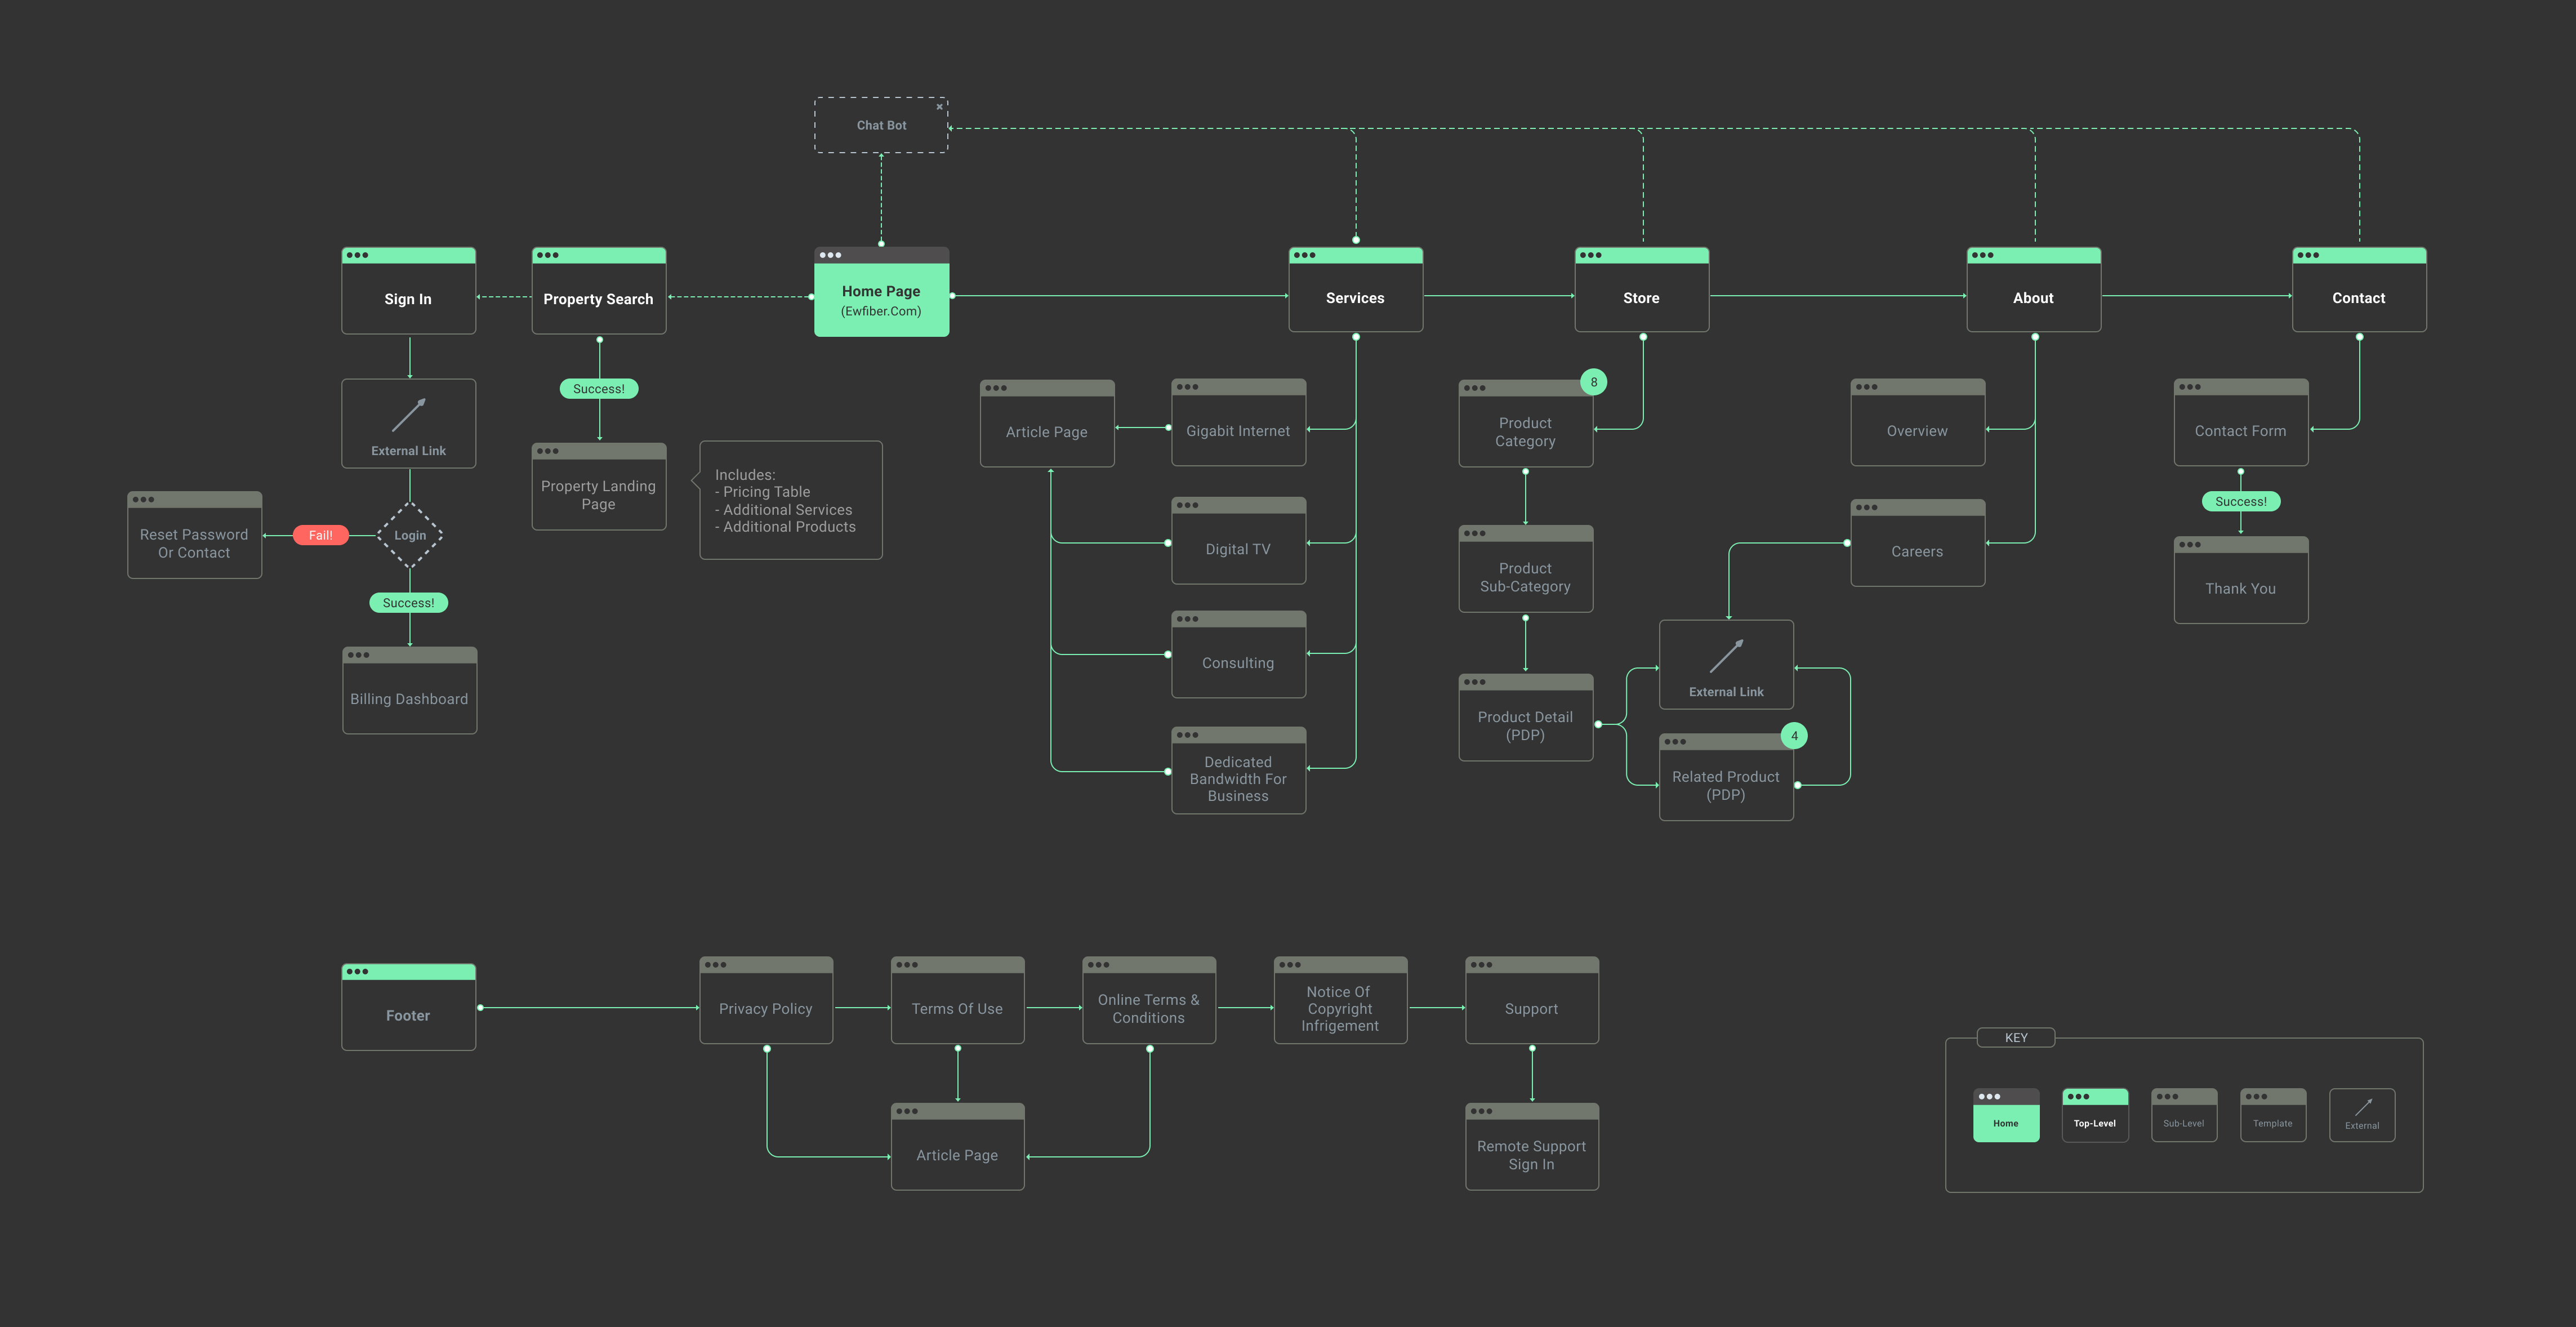This screenshot has height=1327, width=2576.
Task: Click the Consulting node
Action: (1239, 654)
